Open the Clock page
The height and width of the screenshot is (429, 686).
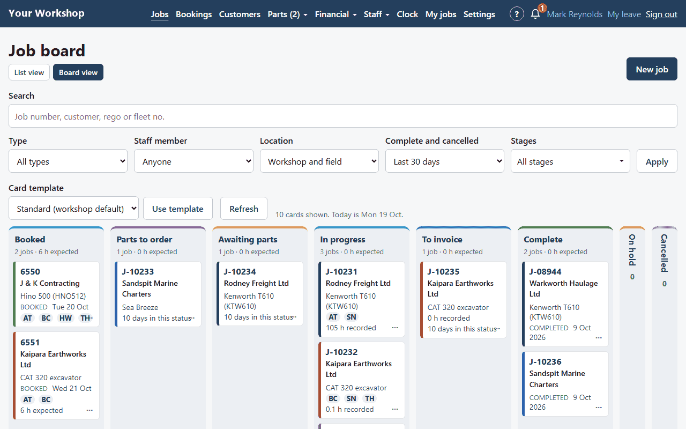pyautogui.click(x=407, y=14)
